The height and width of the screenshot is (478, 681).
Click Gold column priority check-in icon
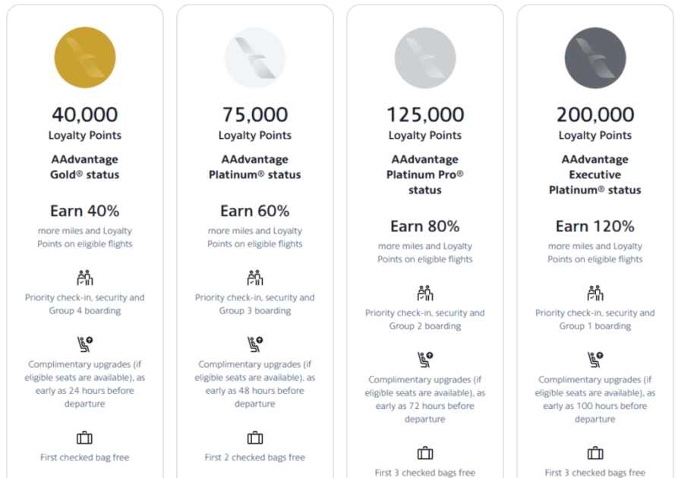[85, 278]
